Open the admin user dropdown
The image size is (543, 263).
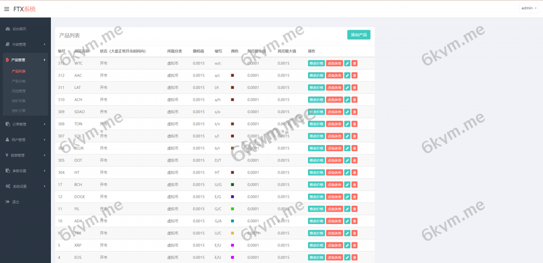[529, 8]
